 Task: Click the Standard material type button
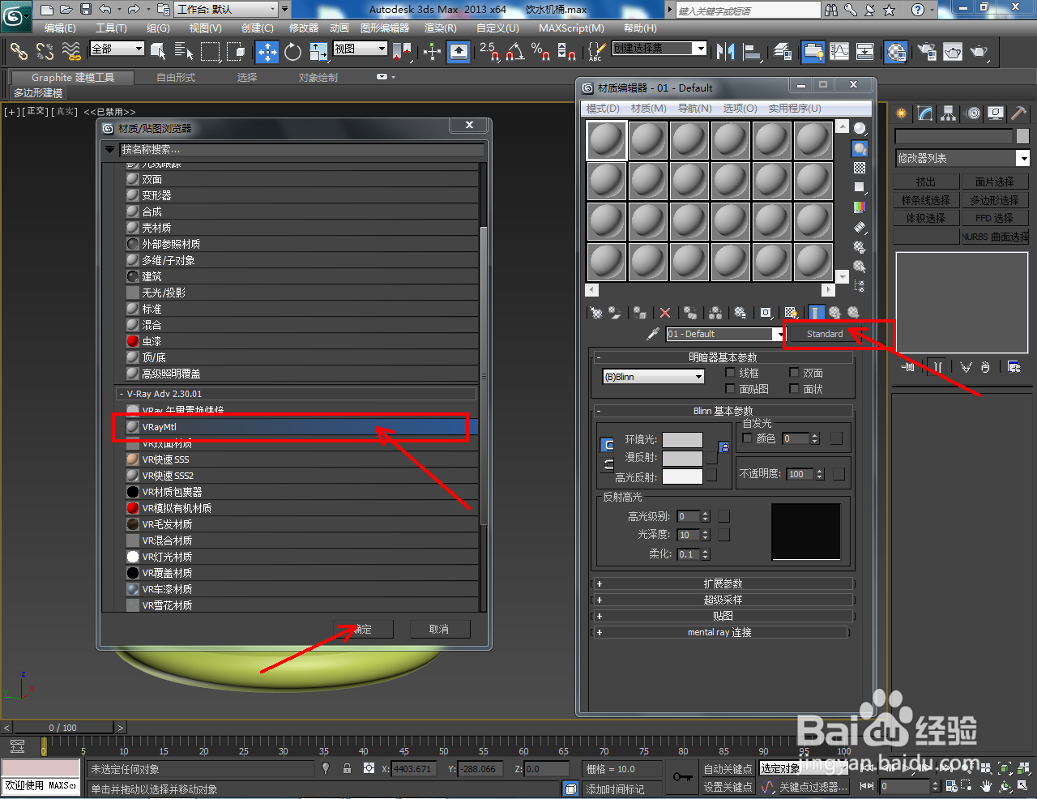pos(825,334)
